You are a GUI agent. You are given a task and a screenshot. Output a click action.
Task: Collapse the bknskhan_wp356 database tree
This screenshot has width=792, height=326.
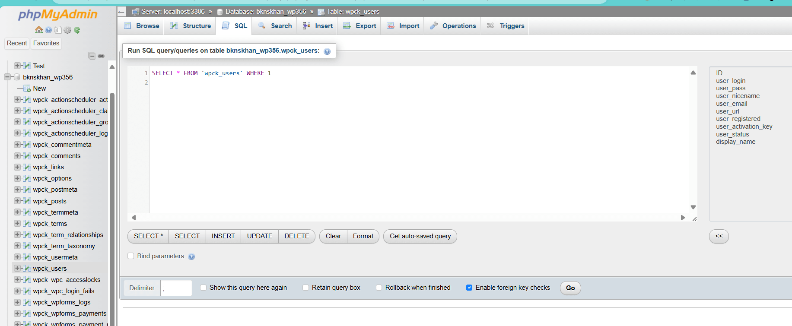(7, 77)
